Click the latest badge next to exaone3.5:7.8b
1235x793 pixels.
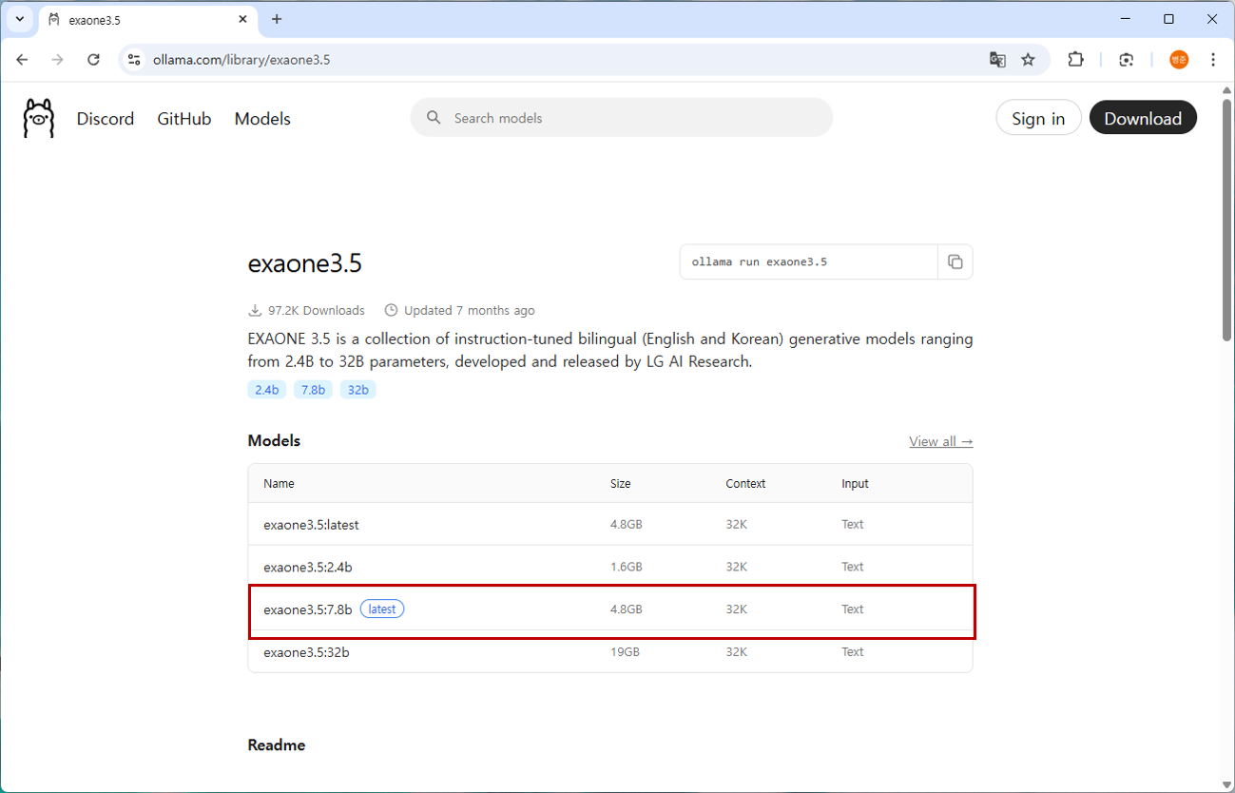click(382, 609)
